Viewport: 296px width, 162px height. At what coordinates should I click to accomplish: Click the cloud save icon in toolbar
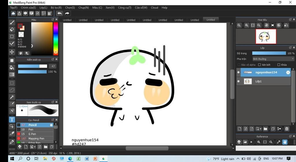(x=13, y=13)
